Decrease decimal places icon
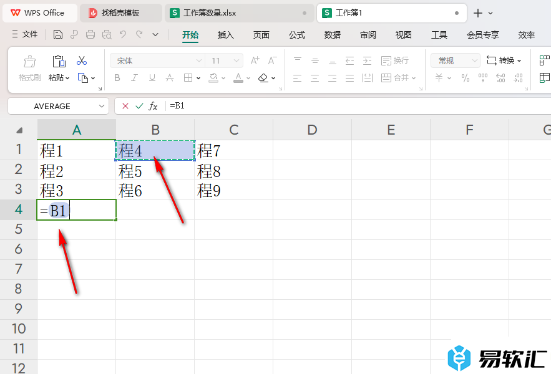 518,78
